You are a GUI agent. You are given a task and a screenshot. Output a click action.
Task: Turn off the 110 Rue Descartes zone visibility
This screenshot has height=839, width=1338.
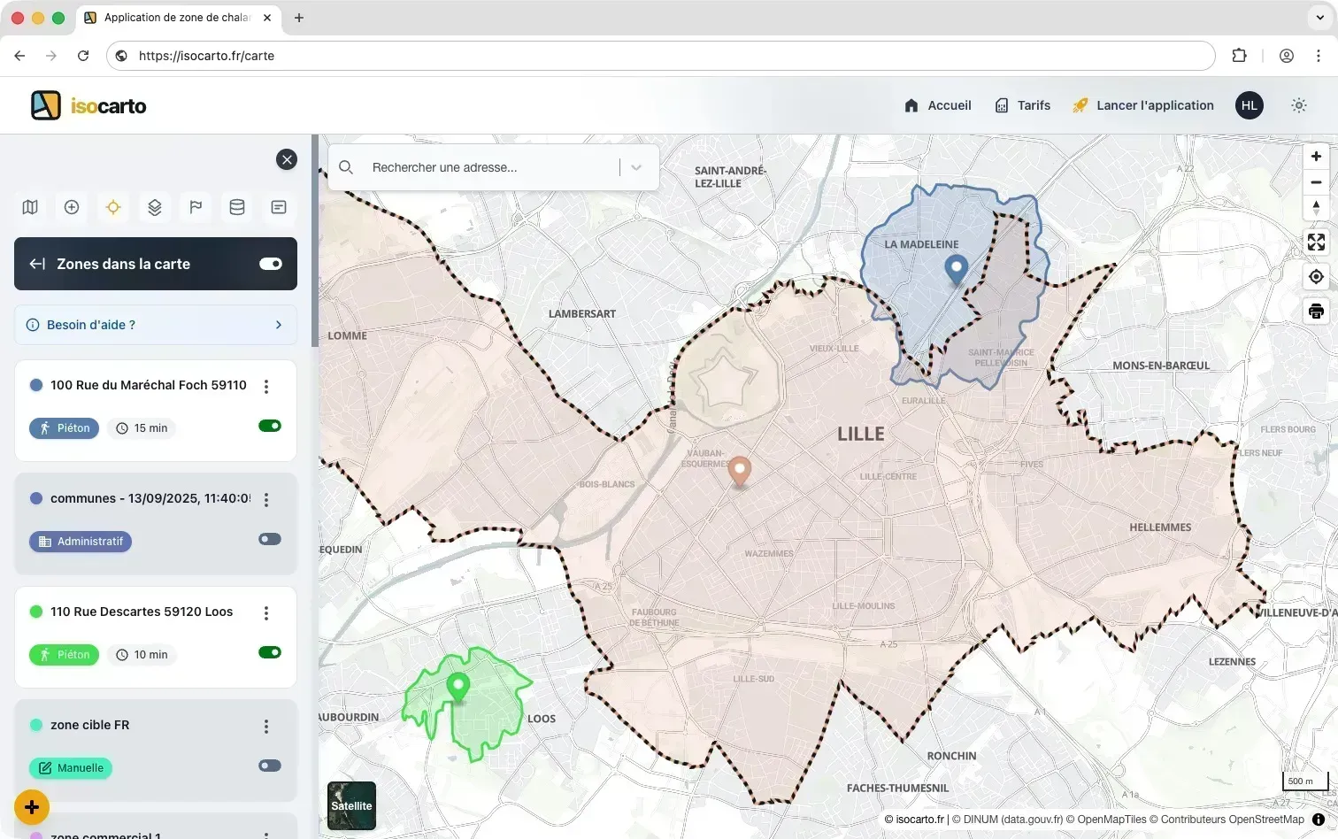coord(268,652)
